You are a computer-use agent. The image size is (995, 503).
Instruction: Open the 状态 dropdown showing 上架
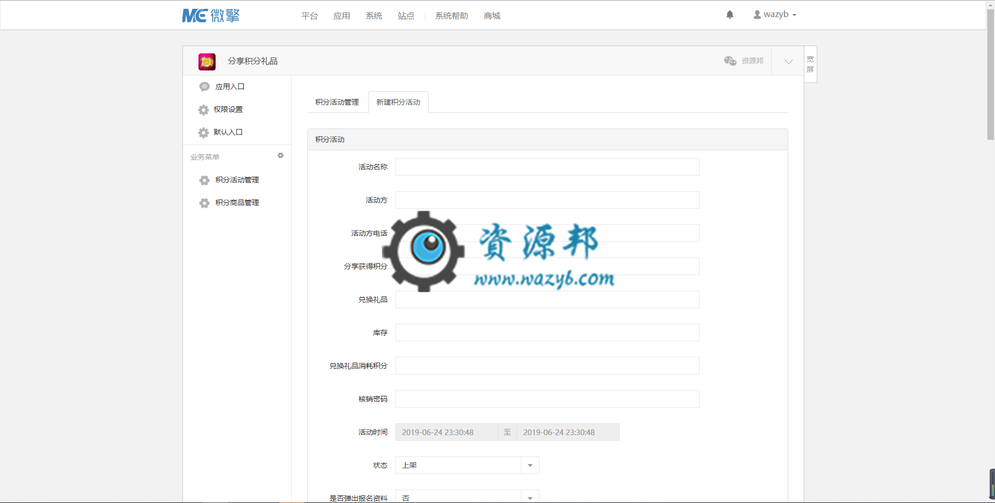pos(467,465)
